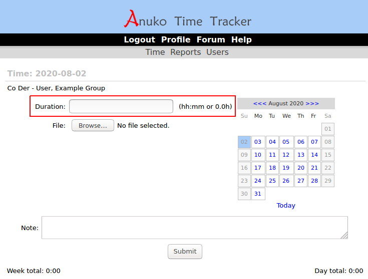Image resolution: width=368 pixels, height=279 pixels.
Task: Visit the Forum link
Action: coord(211,39)
